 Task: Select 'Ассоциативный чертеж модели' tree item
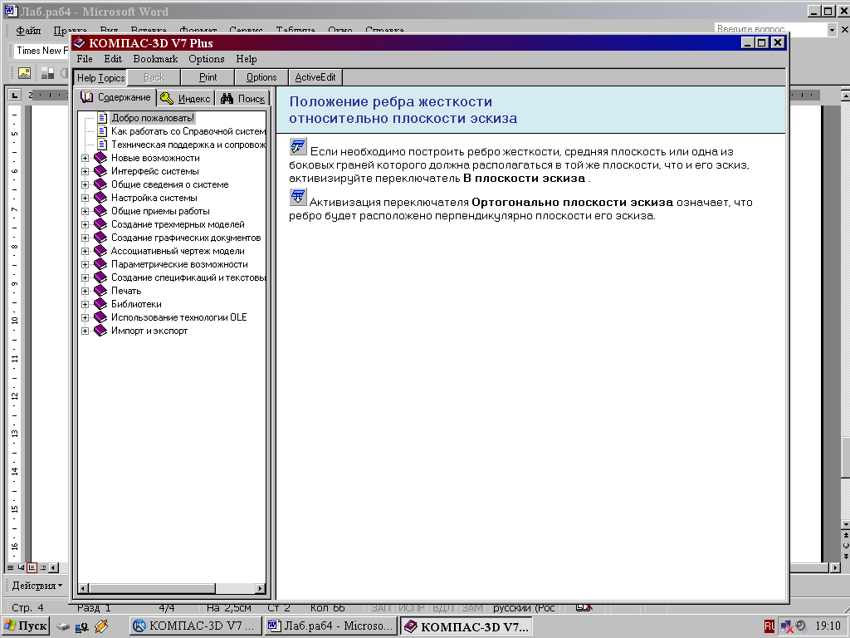tap(178, 251)
